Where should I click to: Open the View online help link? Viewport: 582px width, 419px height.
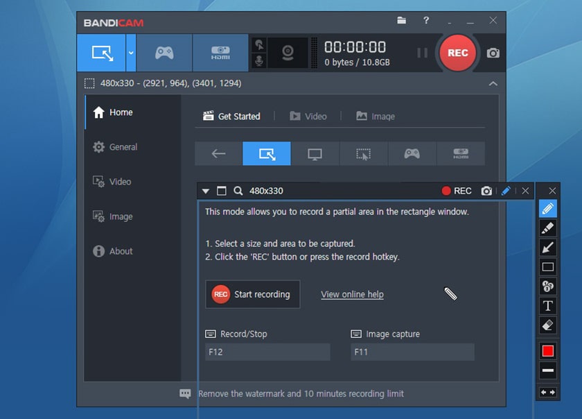[352, 294]
